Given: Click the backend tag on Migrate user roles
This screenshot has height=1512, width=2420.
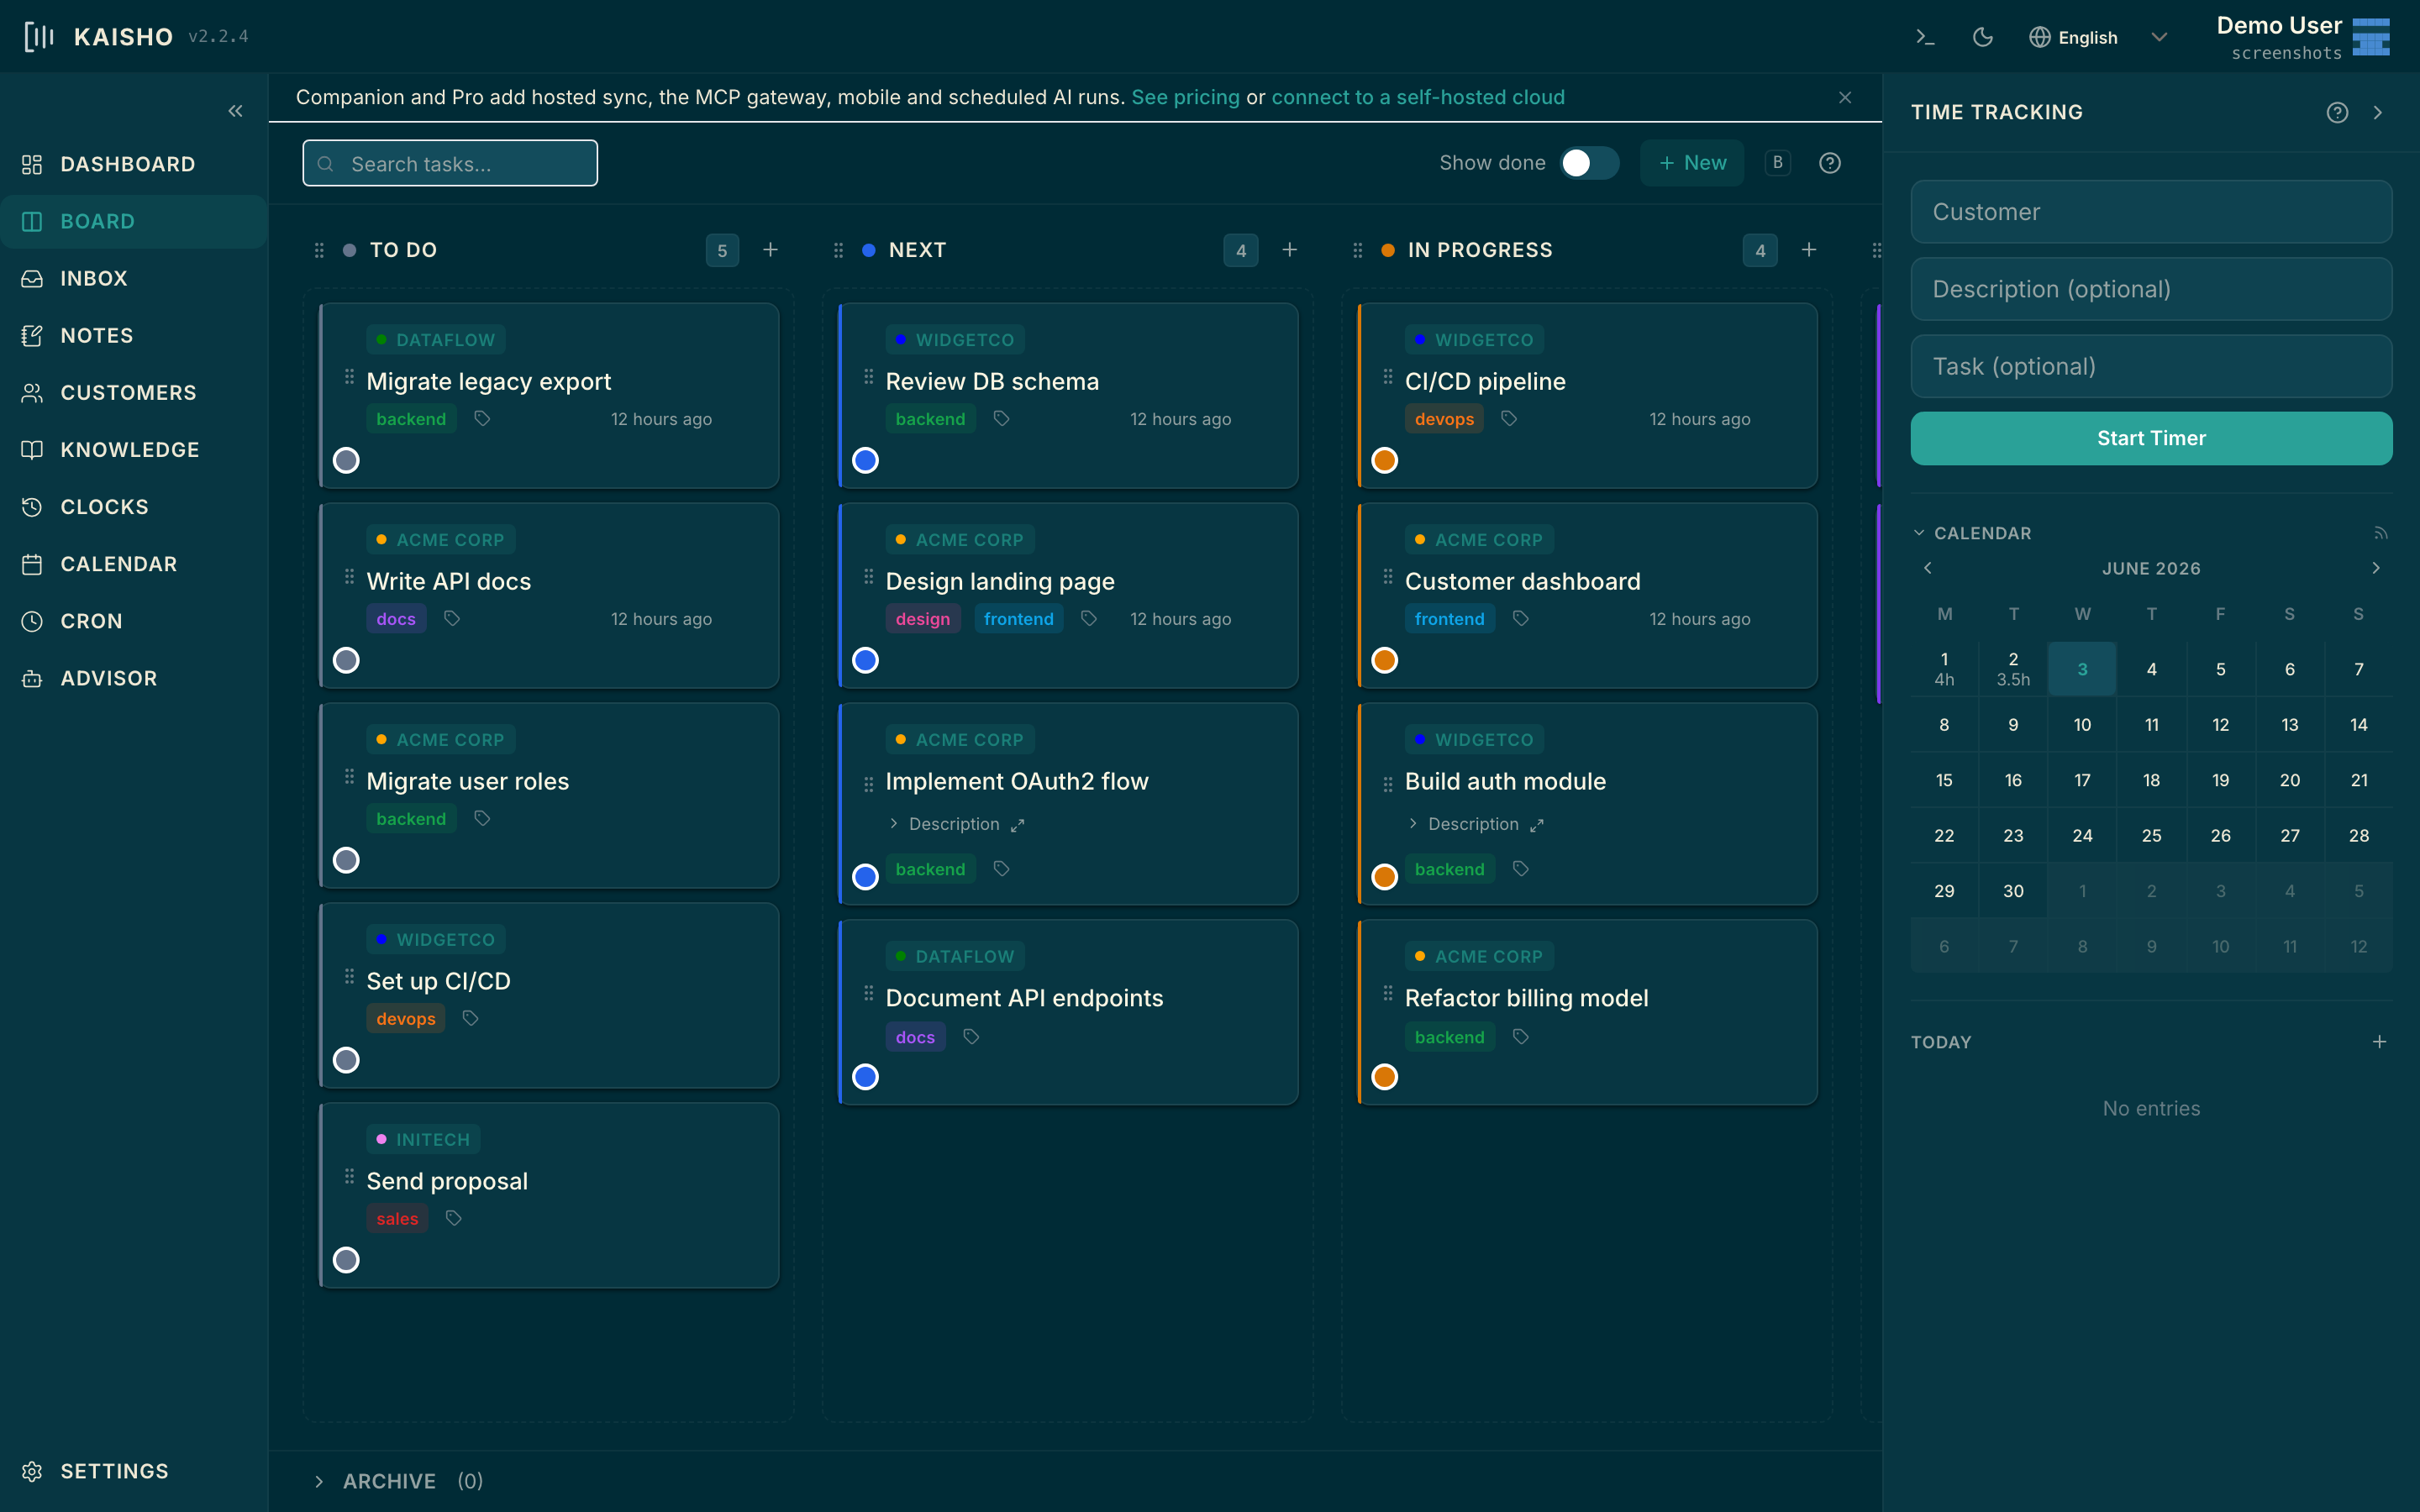Looking at the screenshot, I should [x=411, y=819].
